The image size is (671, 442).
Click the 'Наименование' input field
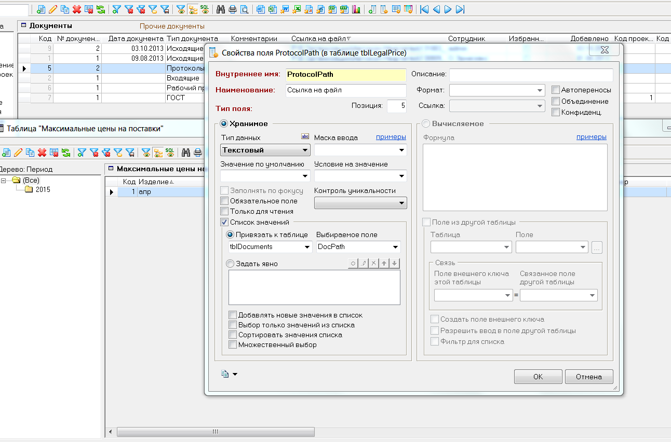click(x=345, y=90)
